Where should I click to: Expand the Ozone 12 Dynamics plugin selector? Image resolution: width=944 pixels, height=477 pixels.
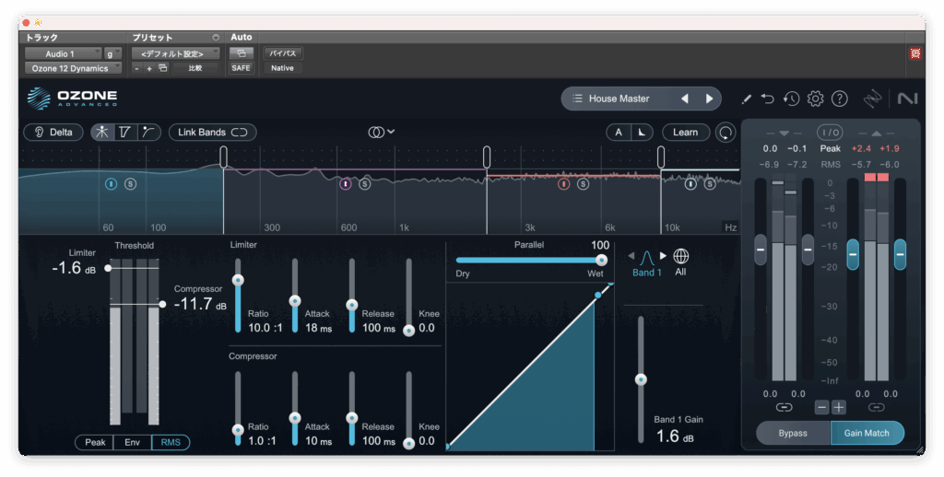pos(72,68)
